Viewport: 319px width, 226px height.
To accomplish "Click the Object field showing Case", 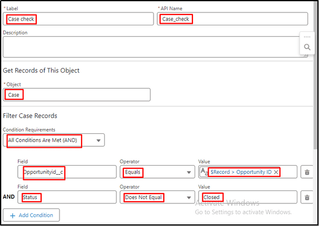I will pyautogui.click(x=77, y=94).
